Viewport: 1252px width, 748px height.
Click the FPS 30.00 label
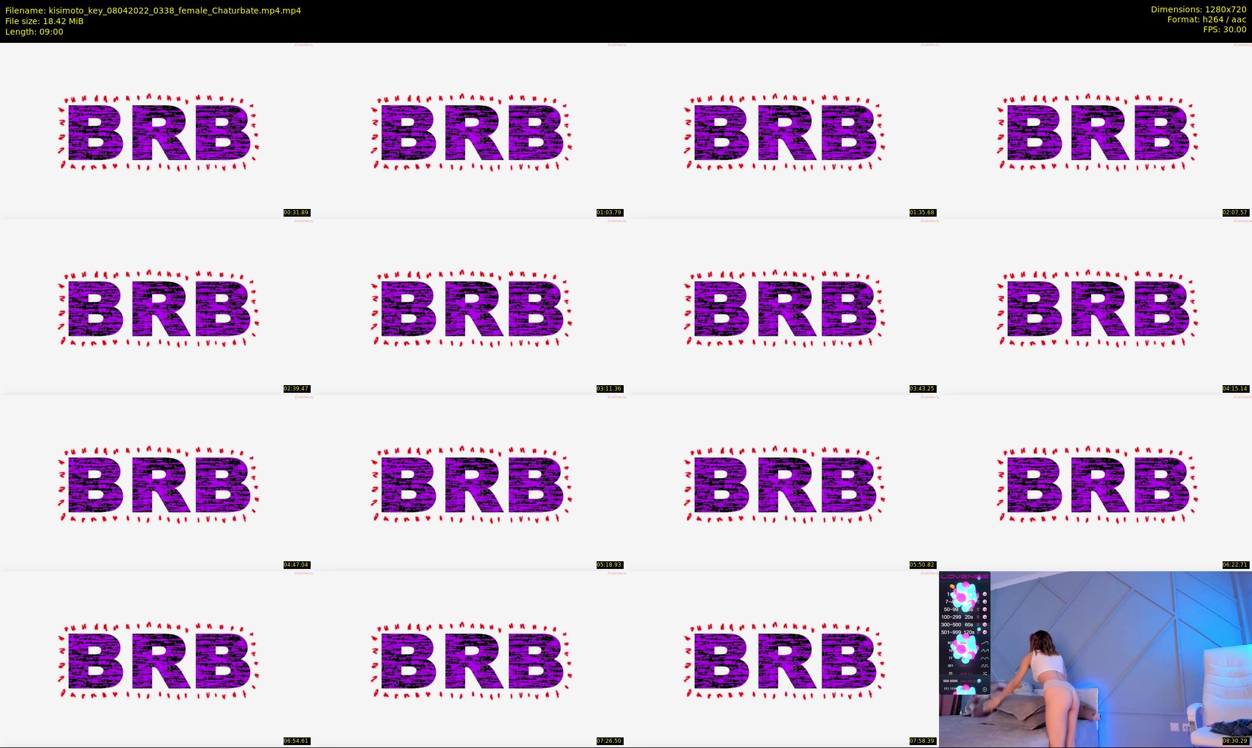(1224, 29)
